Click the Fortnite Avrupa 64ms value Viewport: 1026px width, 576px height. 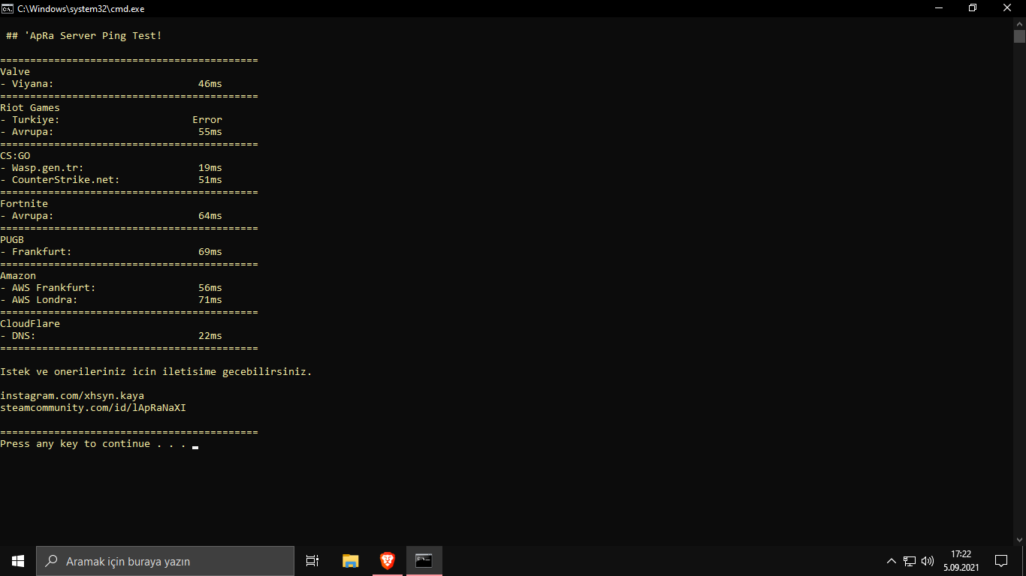pyautogui.click(x=210, y=216)
